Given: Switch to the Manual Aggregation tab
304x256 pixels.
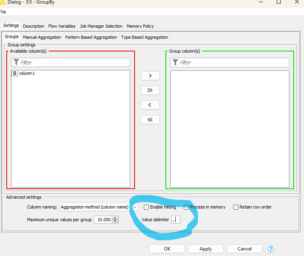Looking at the screenshot, I should click(42, 37).
